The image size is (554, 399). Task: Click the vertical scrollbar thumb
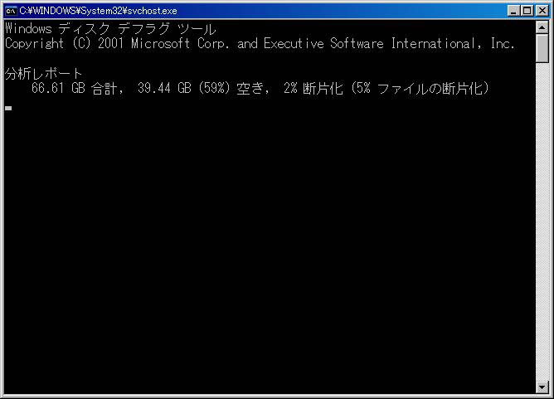tap(542, 48)
